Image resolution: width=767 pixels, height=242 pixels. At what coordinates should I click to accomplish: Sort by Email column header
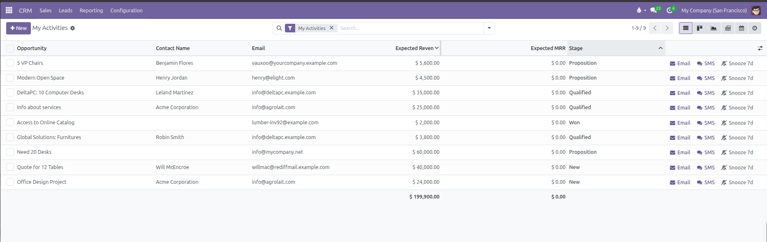point(259,48)
